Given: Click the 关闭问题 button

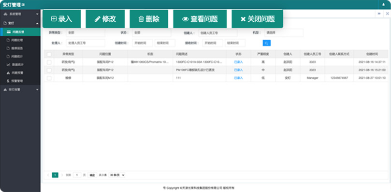Looking at the screenshot, I should click(257, 19).
